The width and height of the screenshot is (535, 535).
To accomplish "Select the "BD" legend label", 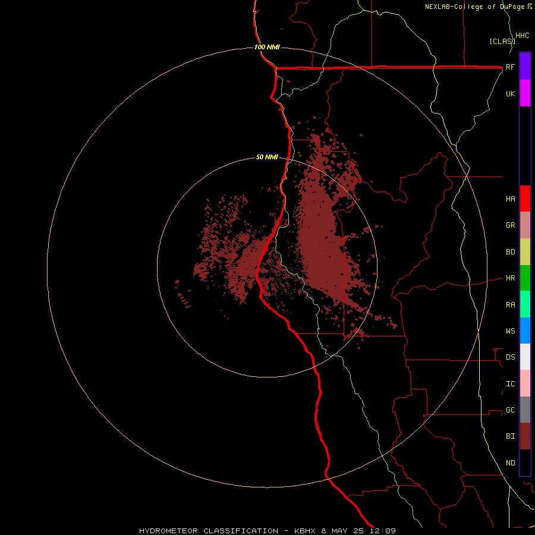I will coord(510,252).
